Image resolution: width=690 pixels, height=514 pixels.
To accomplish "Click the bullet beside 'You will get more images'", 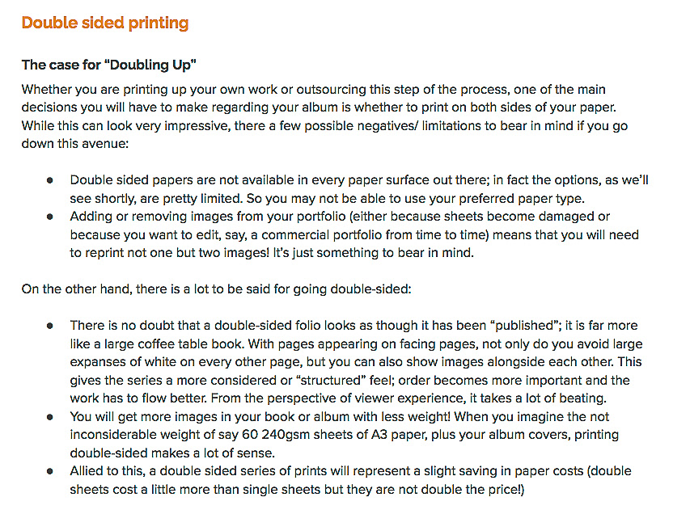I will point(49,417).
